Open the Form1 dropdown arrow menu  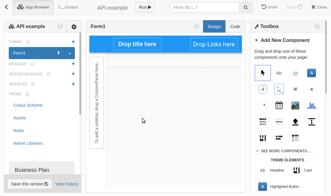pos(70,53)
